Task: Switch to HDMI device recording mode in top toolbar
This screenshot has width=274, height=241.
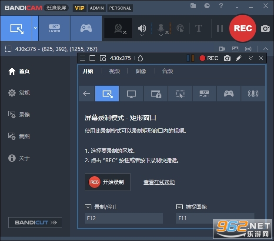Action: 54,28
